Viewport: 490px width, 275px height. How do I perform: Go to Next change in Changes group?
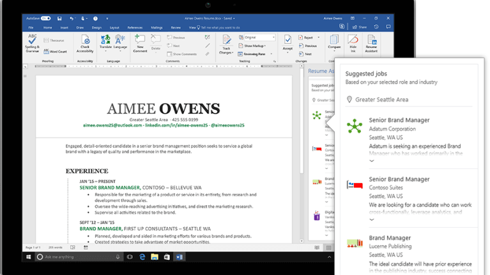pyautogui.click(x=305, y=54)
